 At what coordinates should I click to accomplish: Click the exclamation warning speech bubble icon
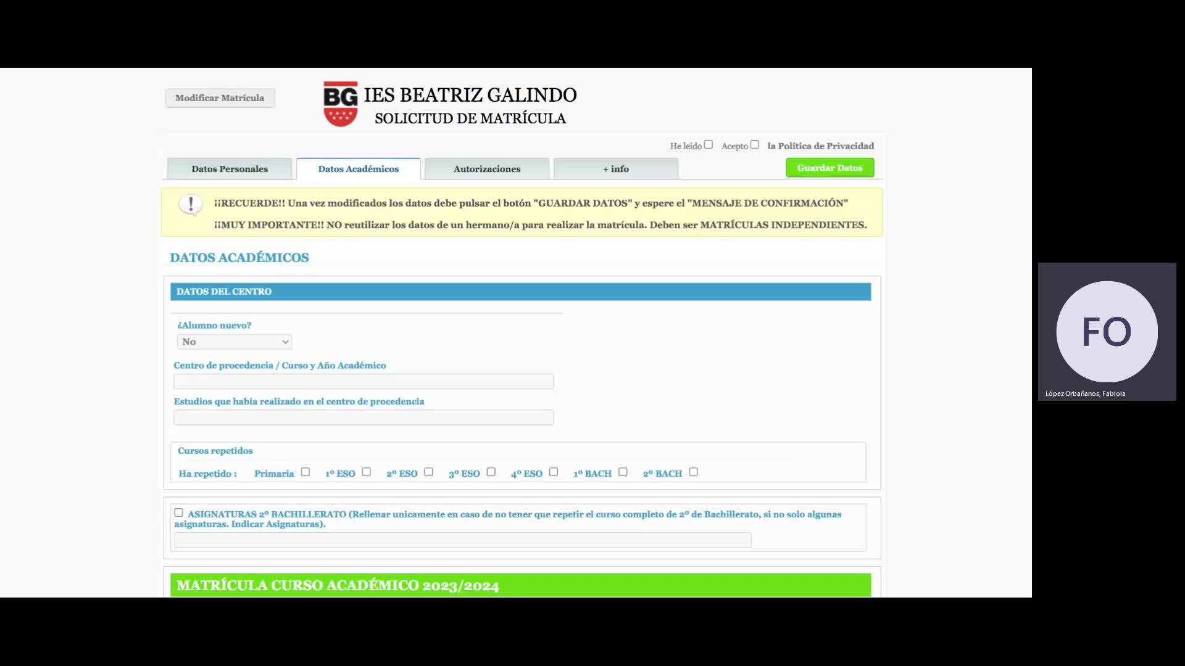pos(191,204)
